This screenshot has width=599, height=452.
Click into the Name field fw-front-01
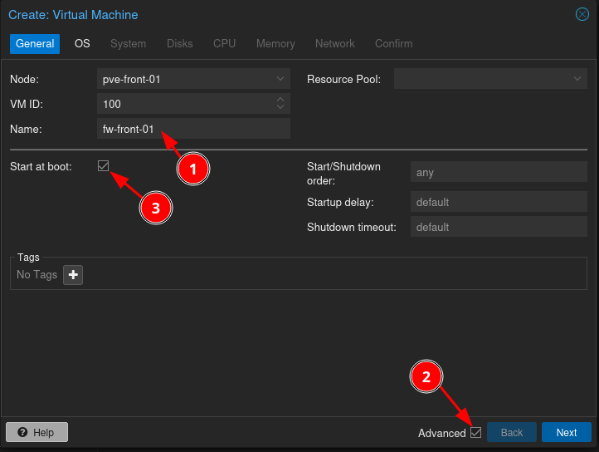click(192, 129)
